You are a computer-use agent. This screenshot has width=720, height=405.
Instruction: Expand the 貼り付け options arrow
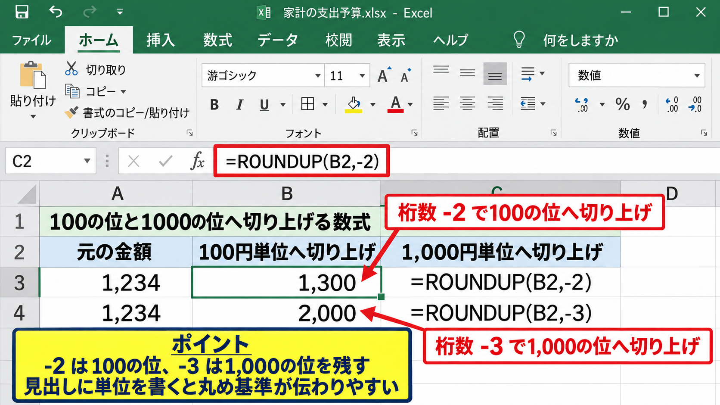[x=33, y=116]
